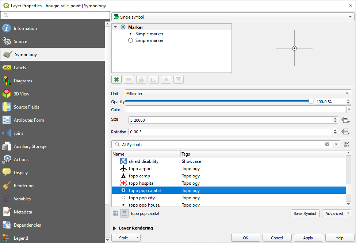Expand the Layer Rendering section
Image resolution: width=356 pixels, height=243 pixels.
coord(115,228)
